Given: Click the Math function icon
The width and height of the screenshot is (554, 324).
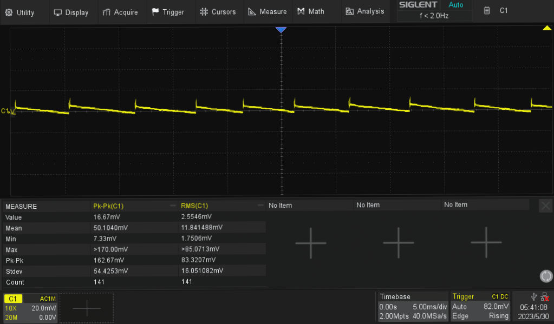Looking at the screenshot, I should point(301,11).
